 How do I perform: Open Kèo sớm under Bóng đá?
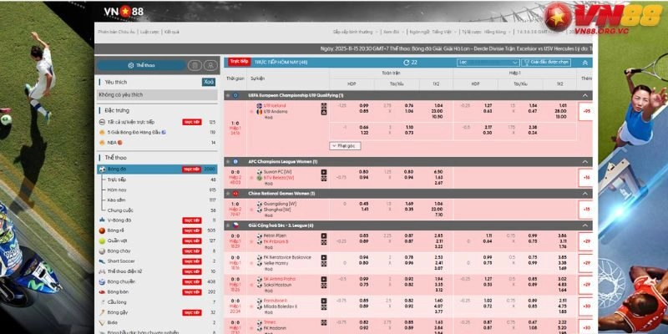pyautogui.click(x=116, y=200)
